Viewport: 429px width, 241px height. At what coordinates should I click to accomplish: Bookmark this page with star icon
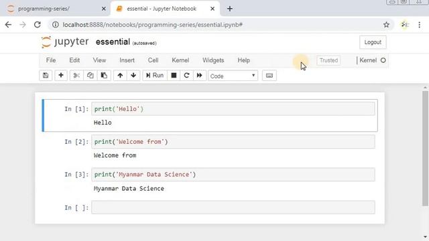coord(386,25)
